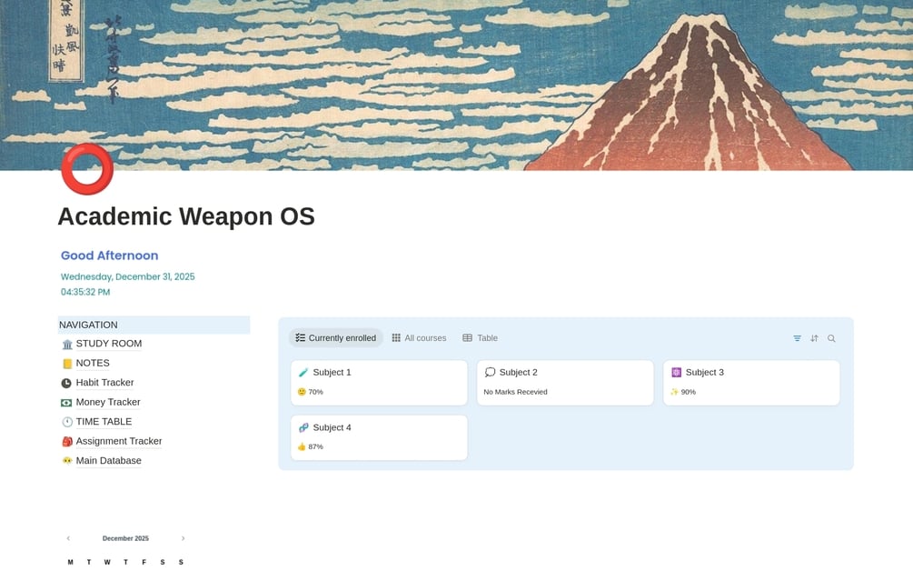Click the Wednesday, December 31, 2025 date
The image size is (913, 571).
click(127, 276)
